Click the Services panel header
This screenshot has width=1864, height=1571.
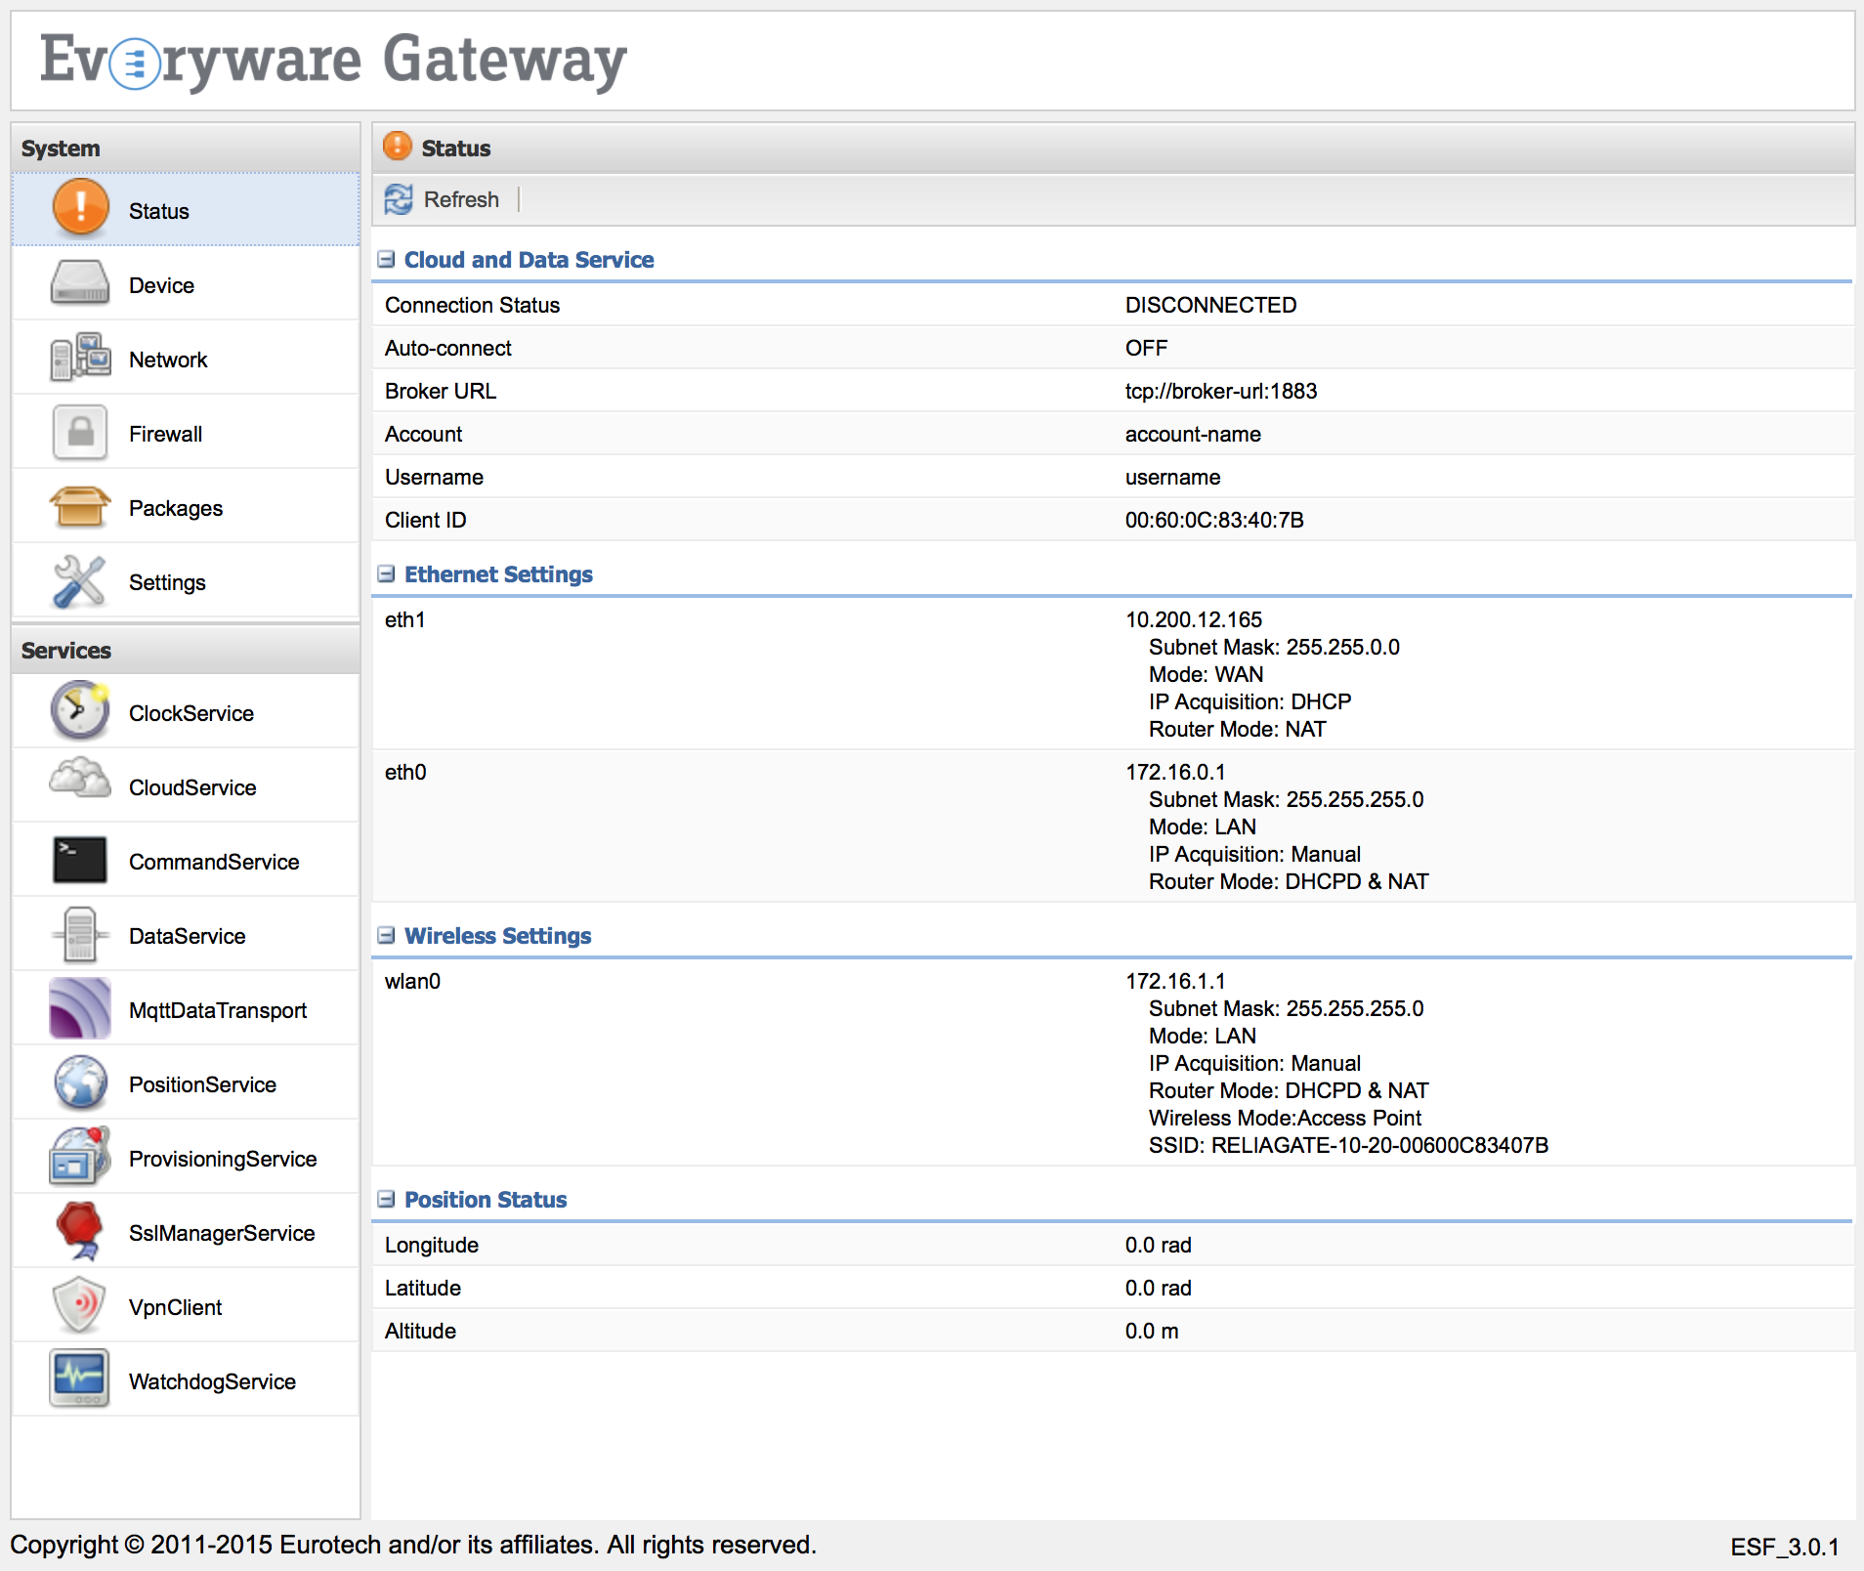coord(186,650)
